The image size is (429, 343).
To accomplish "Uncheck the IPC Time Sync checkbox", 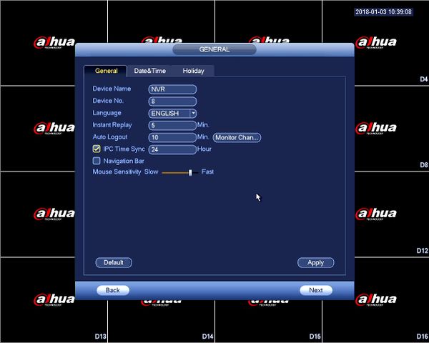I will pyautogui.click(x=97, y=149).
